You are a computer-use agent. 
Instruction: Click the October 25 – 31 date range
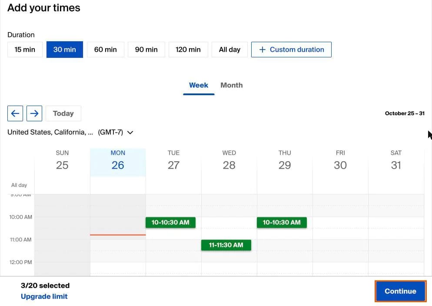pyautogui.click(x=405, y=113)
